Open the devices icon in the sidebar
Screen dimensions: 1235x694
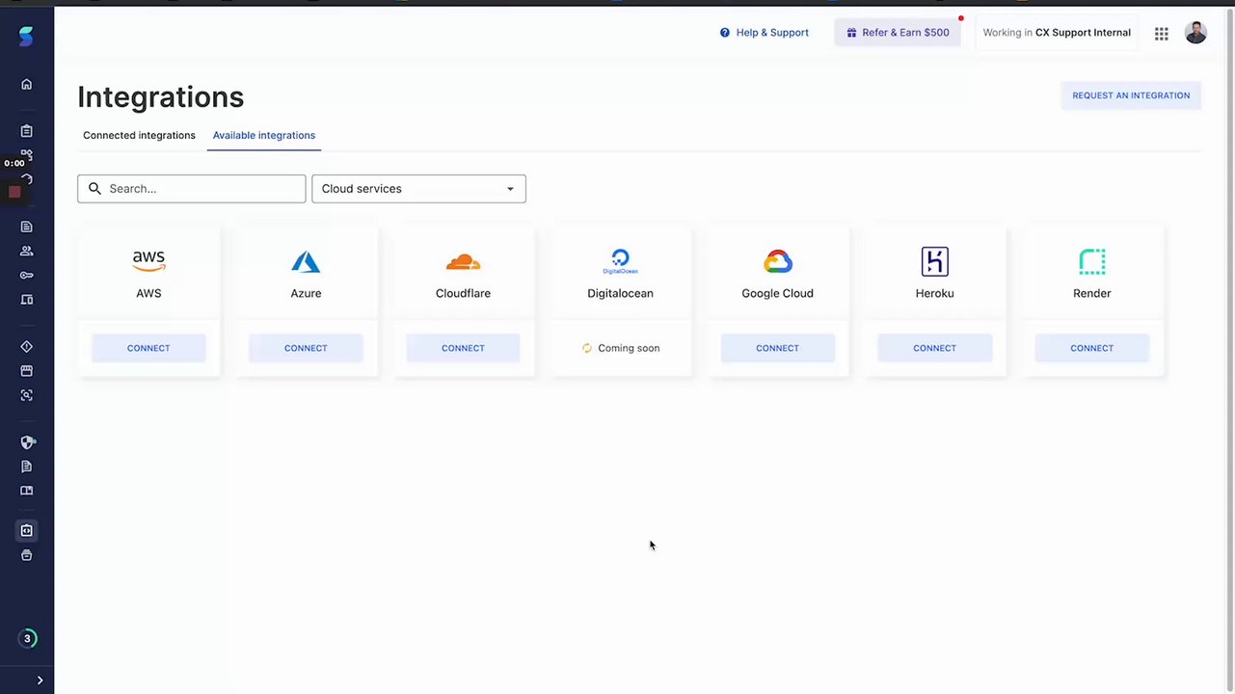click(x=27, y=300)
